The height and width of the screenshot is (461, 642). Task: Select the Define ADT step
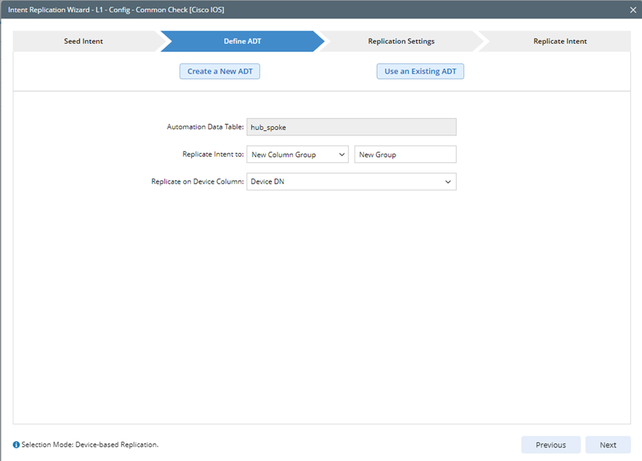point(242,42)
